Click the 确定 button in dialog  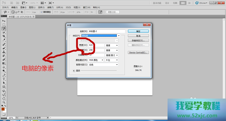point(138,31)
